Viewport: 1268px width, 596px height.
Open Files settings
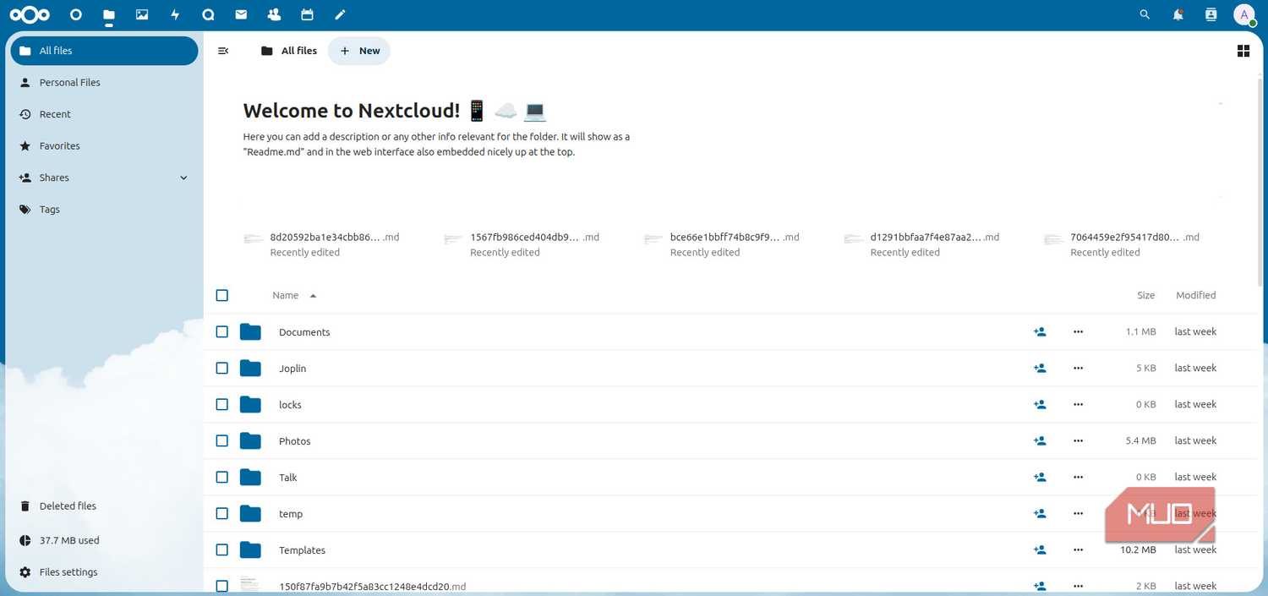tap(104, 572)
